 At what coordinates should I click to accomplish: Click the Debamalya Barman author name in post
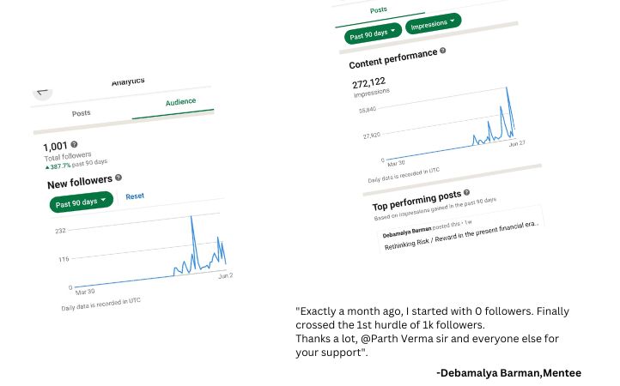(407, 232)
